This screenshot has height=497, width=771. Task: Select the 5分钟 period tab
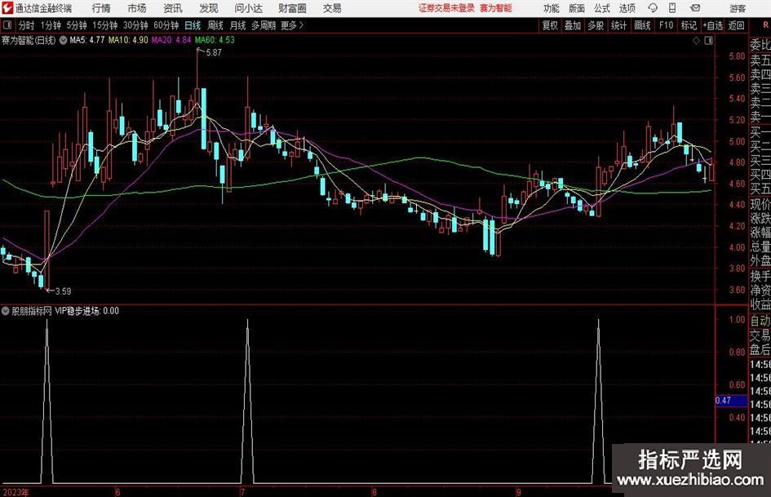[77, 25]
